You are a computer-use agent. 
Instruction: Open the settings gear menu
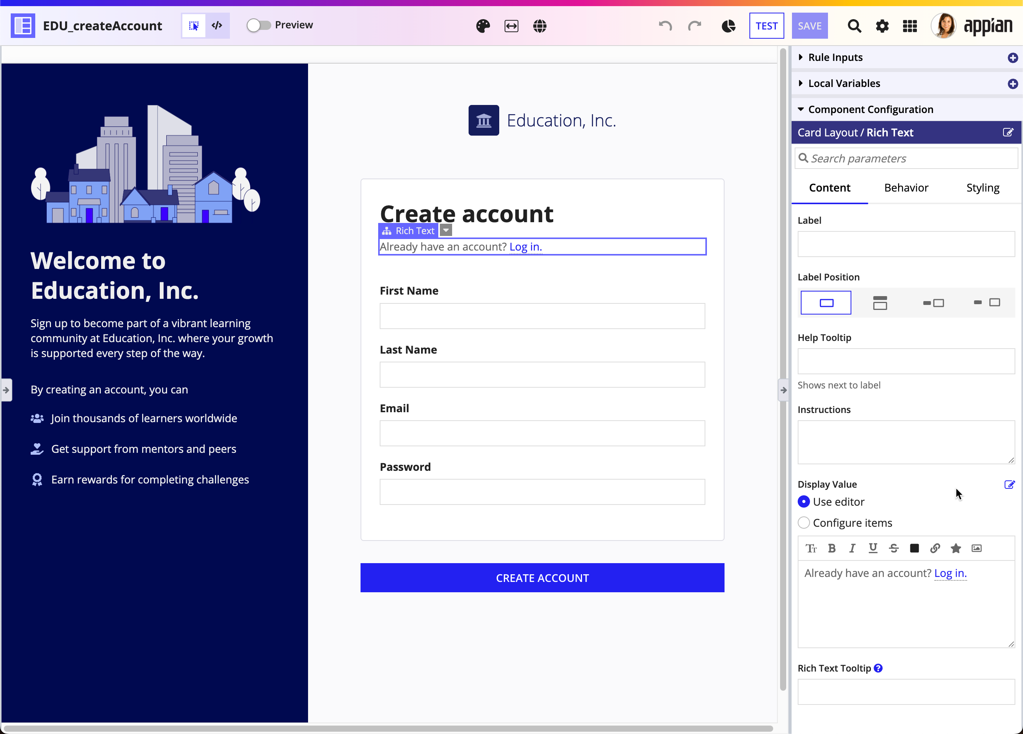(x=882, y=26)
